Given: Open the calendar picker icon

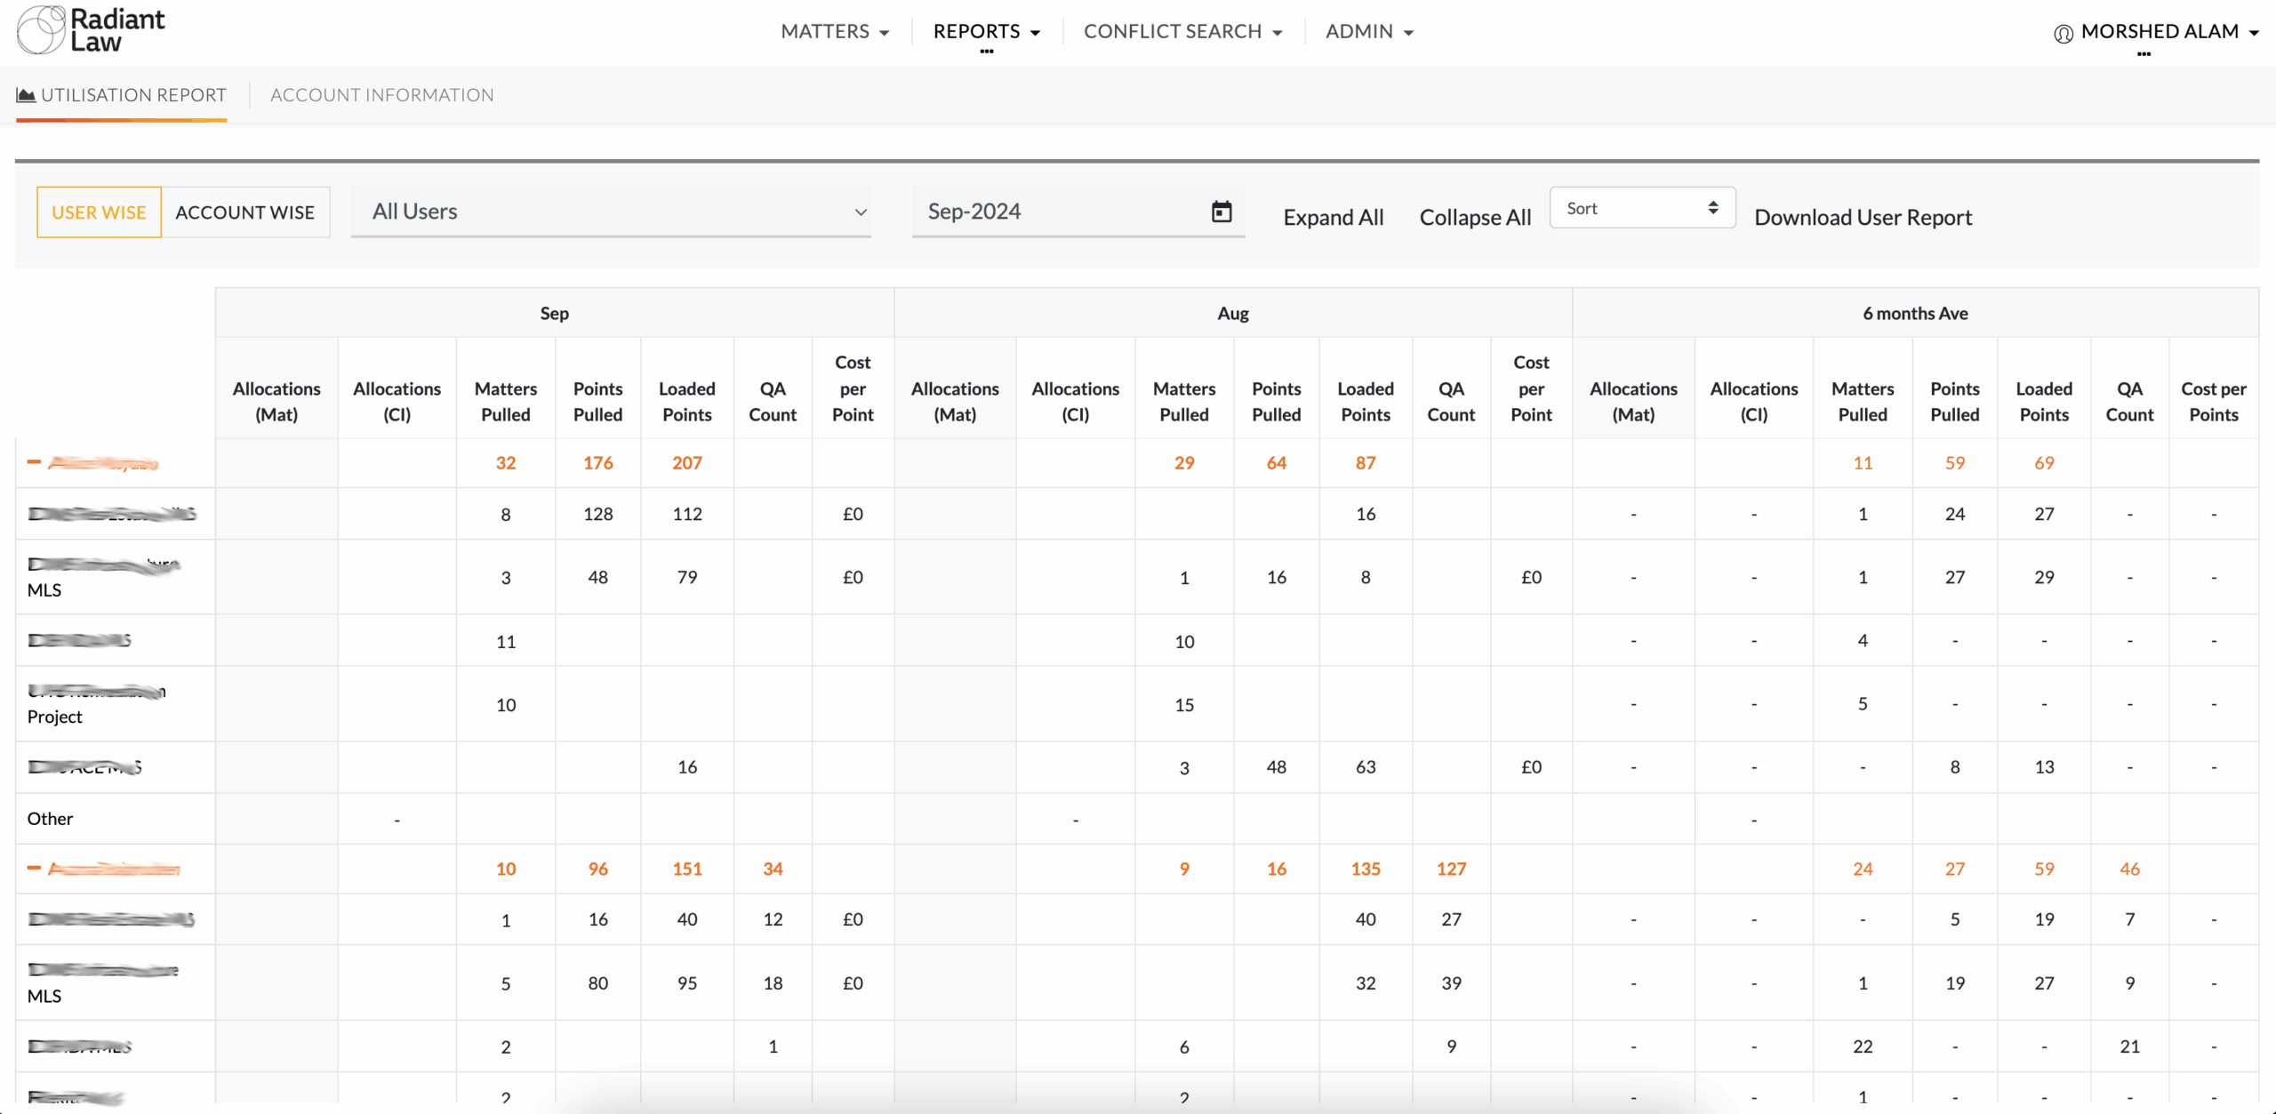Looking at the screenshot, I should coord(1222,212).
